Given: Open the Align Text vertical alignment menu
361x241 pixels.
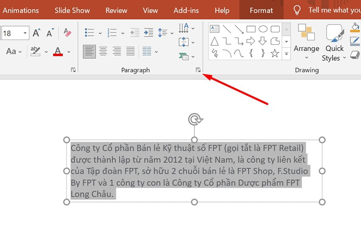Looking at the screenshot, I should point(186,42).
